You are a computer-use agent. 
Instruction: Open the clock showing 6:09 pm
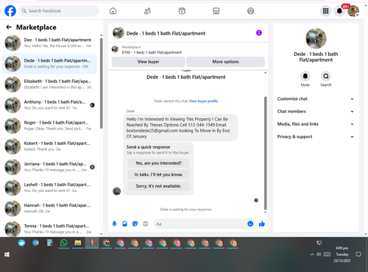(x=342, y=254)
